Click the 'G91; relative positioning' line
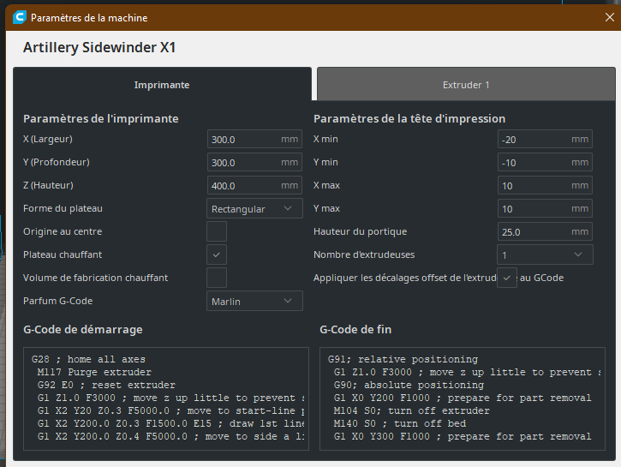Image resolution: width=621 pixels, height=467 pixels. pos(403,359)
